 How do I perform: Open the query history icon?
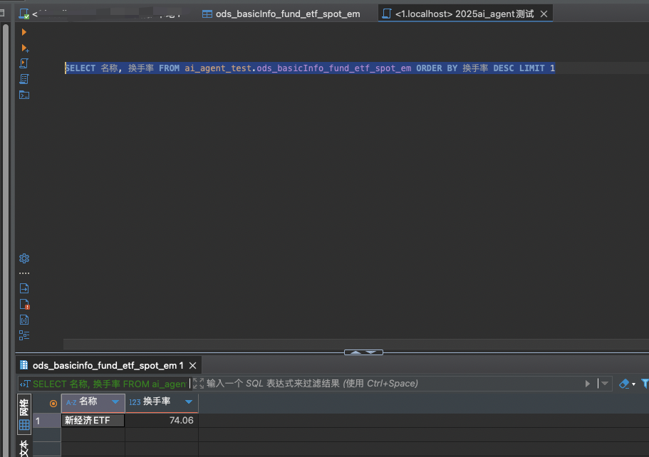pyautogui.click(x=24, y=79)
